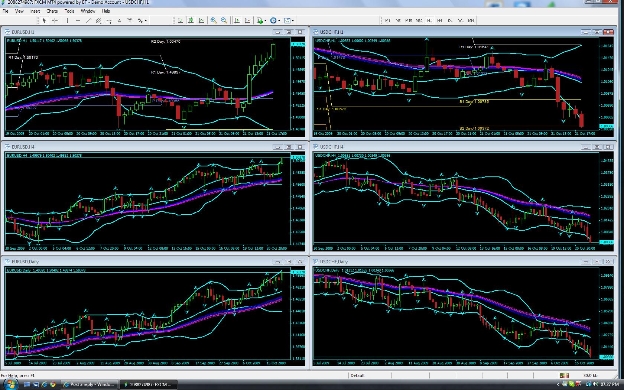Zoom in on the chart
This screenshot has height=390, width=624.
click(214, 20)
